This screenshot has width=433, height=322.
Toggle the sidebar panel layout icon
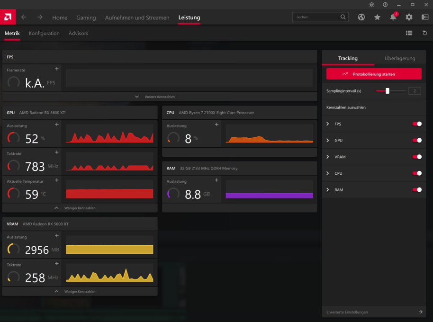425,17
